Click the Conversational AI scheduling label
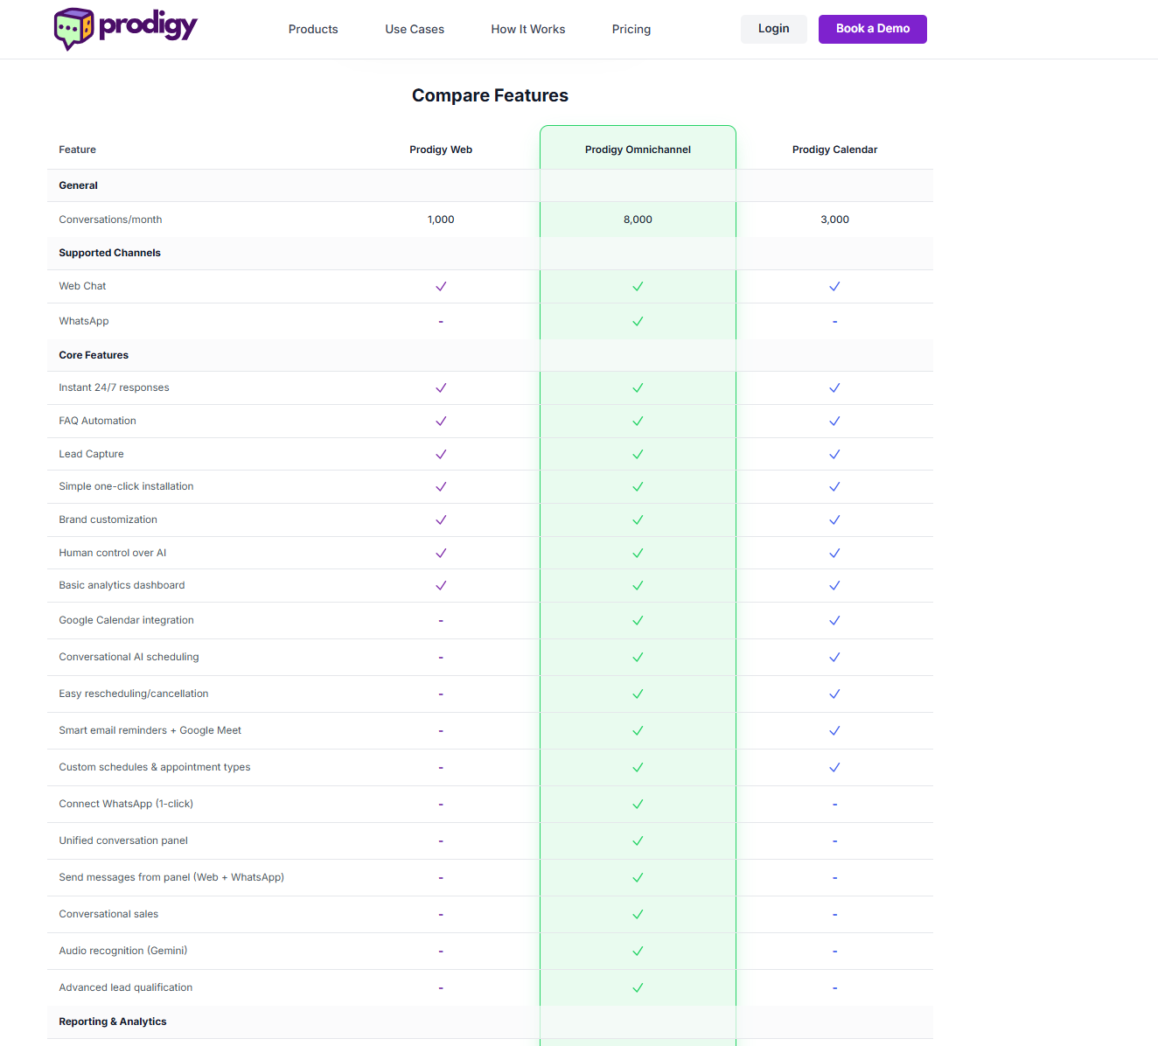Screen dimensions: 1158x1046 pos(129,657)
